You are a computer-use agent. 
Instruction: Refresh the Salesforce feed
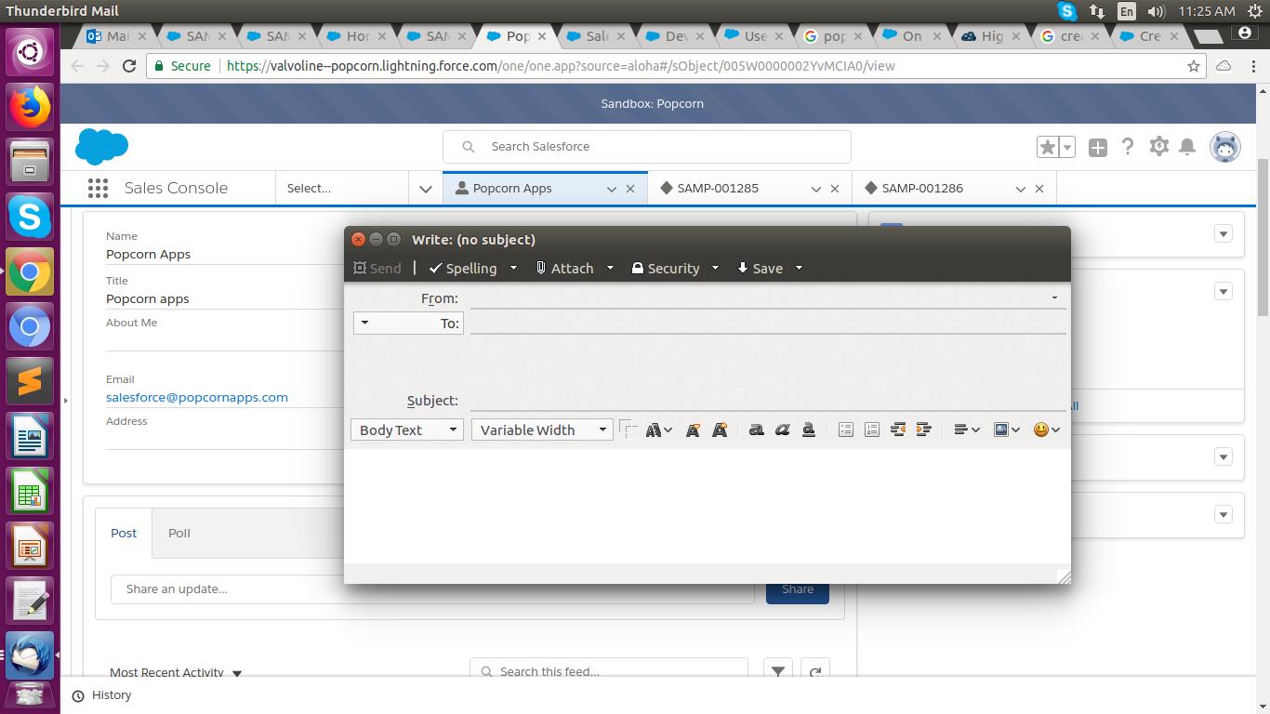tap(815, 671)
